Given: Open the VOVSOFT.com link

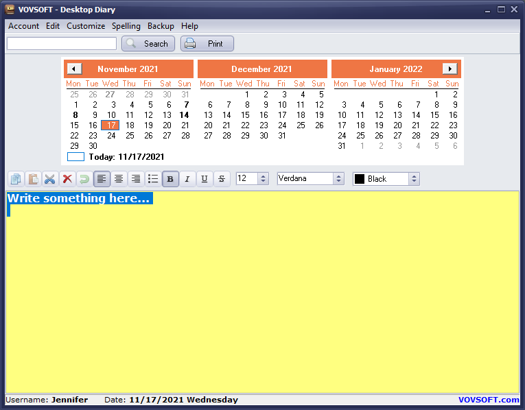Looking at the screenshot, I should (489, 400).
